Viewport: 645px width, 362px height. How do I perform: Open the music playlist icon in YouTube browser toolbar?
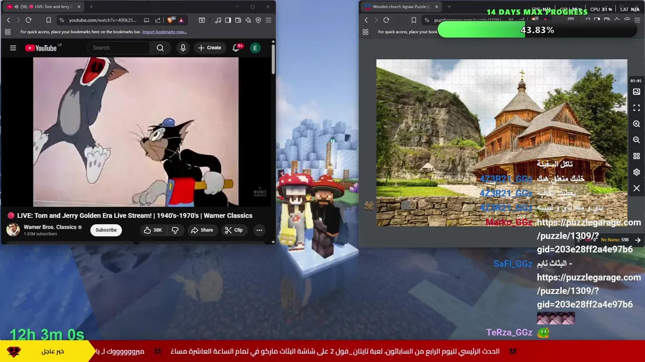point(218,20)
